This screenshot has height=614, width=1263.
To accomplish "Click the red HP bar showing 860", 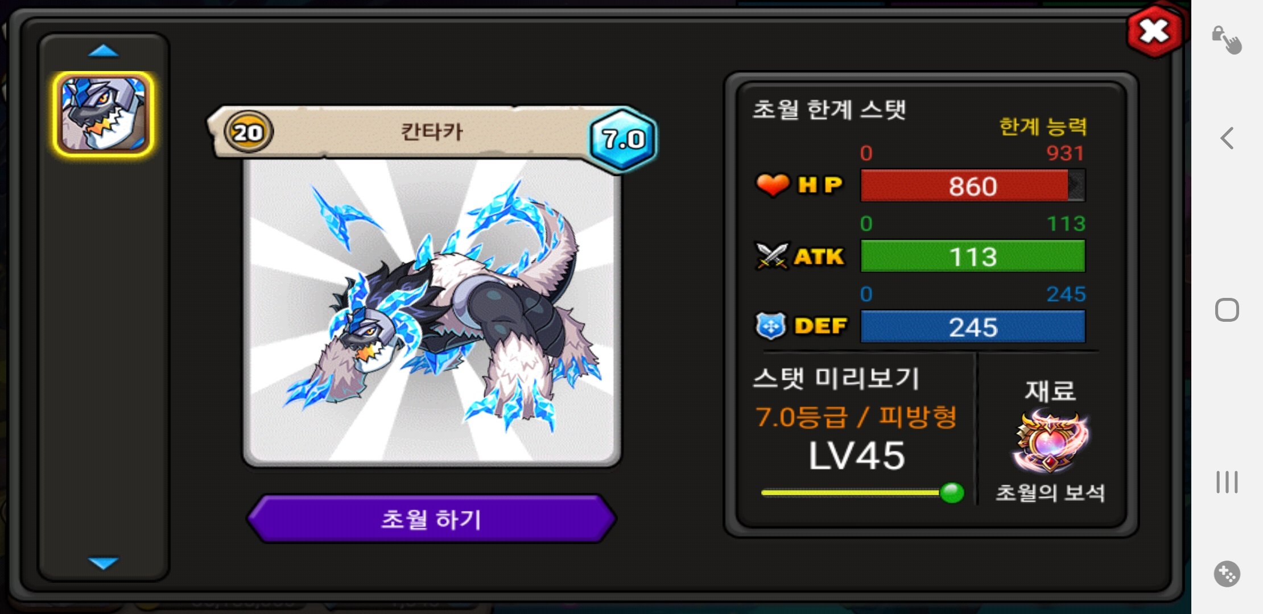I will pos(973,186).
